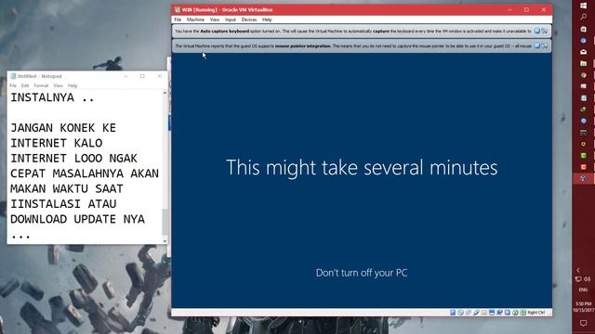
Task: Suppress the mouse pointer integration message permanently
Action: (x=545, y=45)
